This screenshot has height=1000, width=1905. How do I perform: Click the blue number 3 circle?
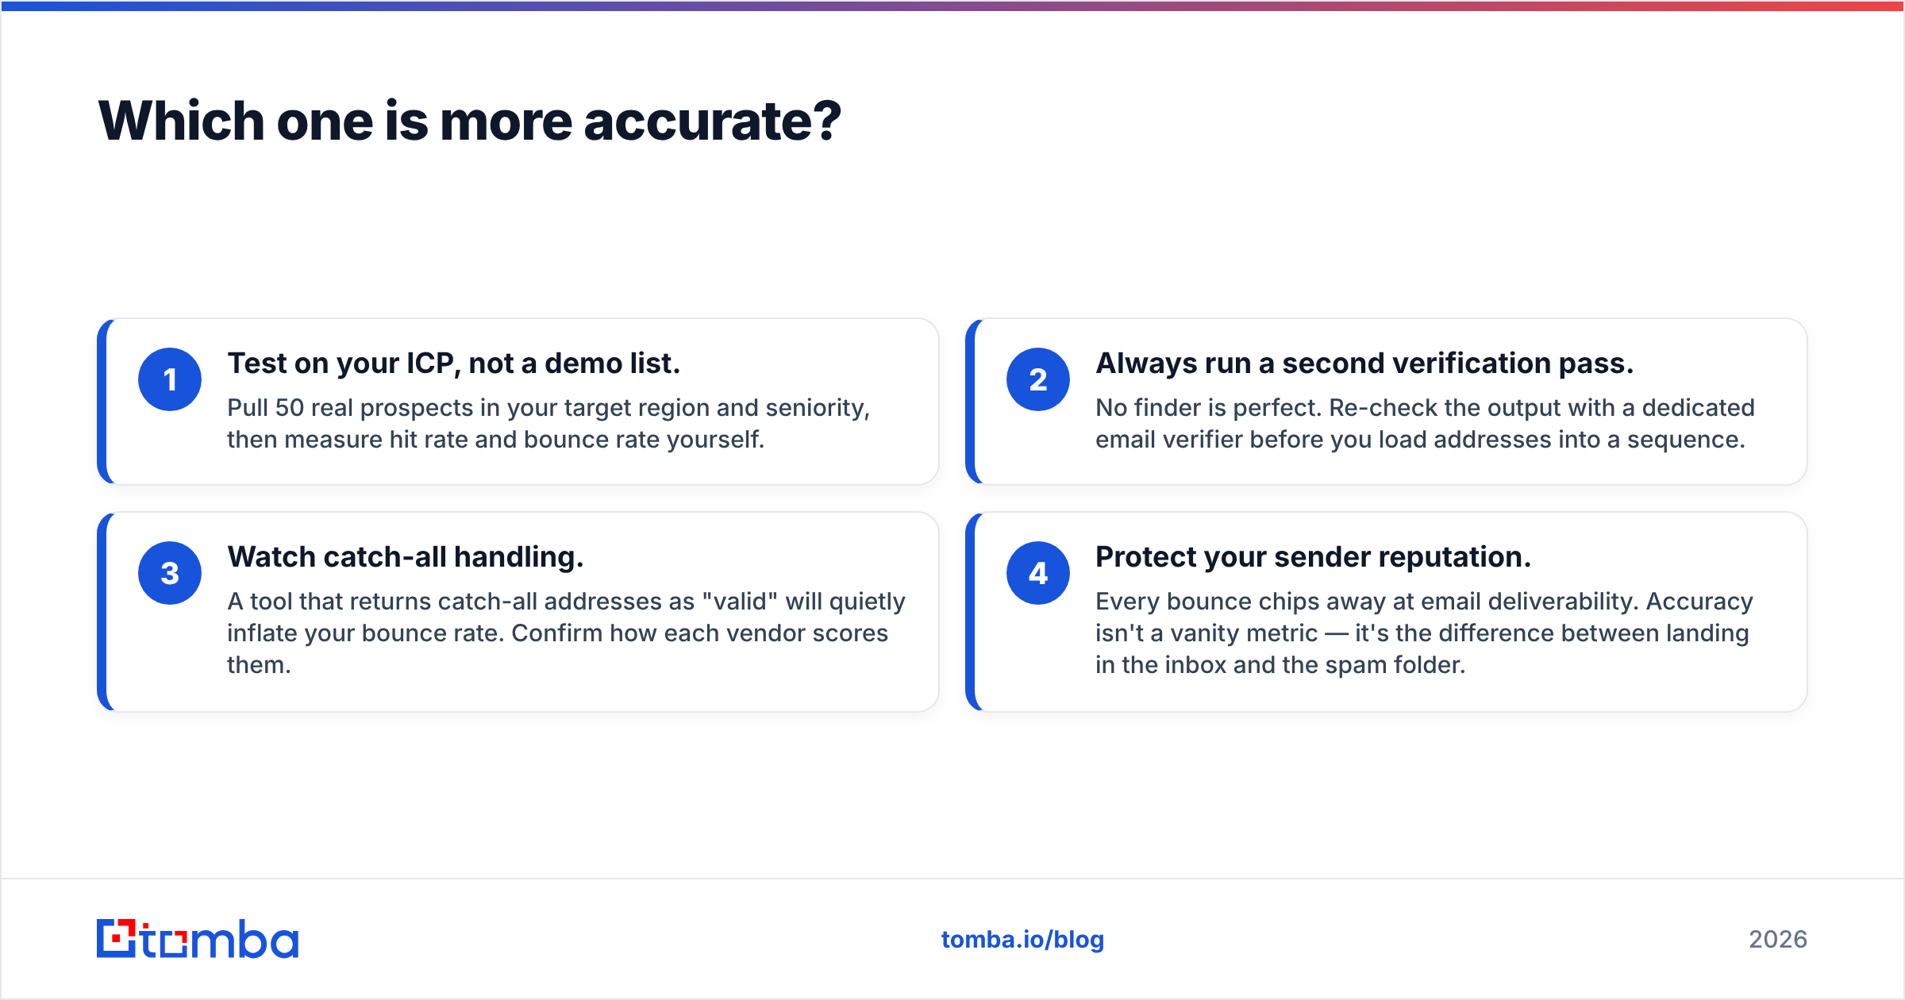pos(170,573)
